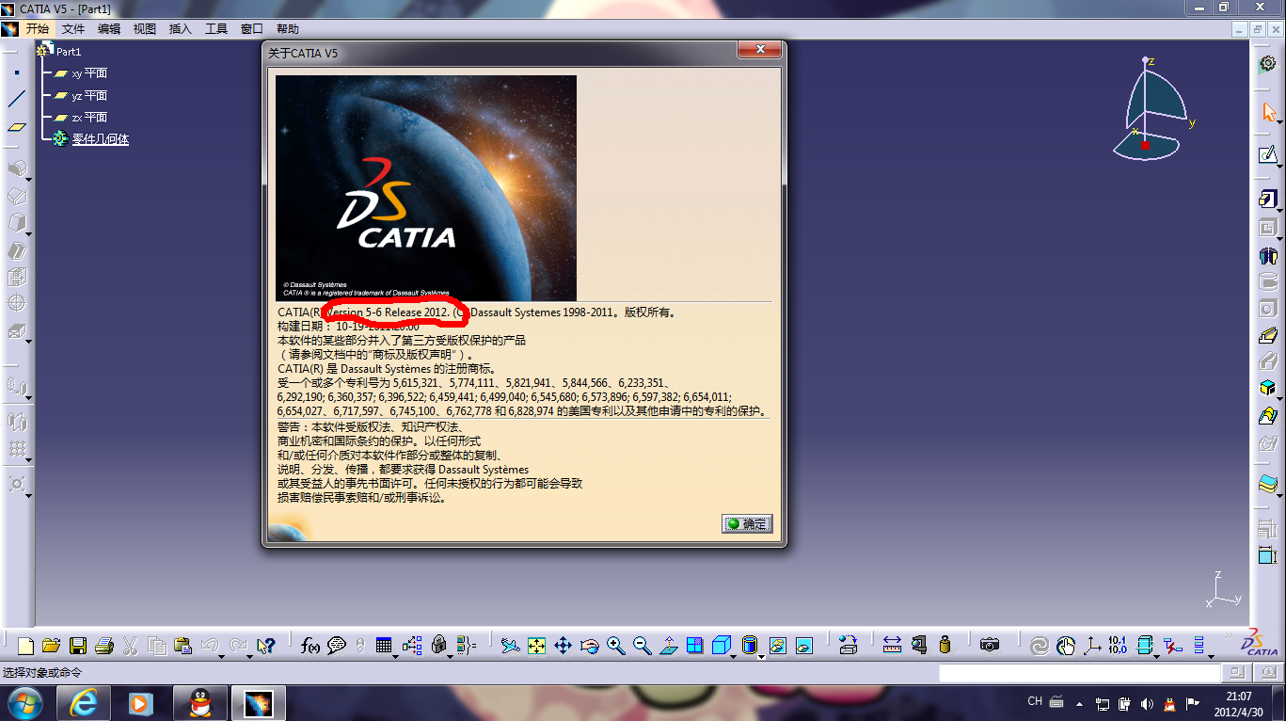
Task: Open the QQ penguin taskbar icon
Action: tap(200, 702)
